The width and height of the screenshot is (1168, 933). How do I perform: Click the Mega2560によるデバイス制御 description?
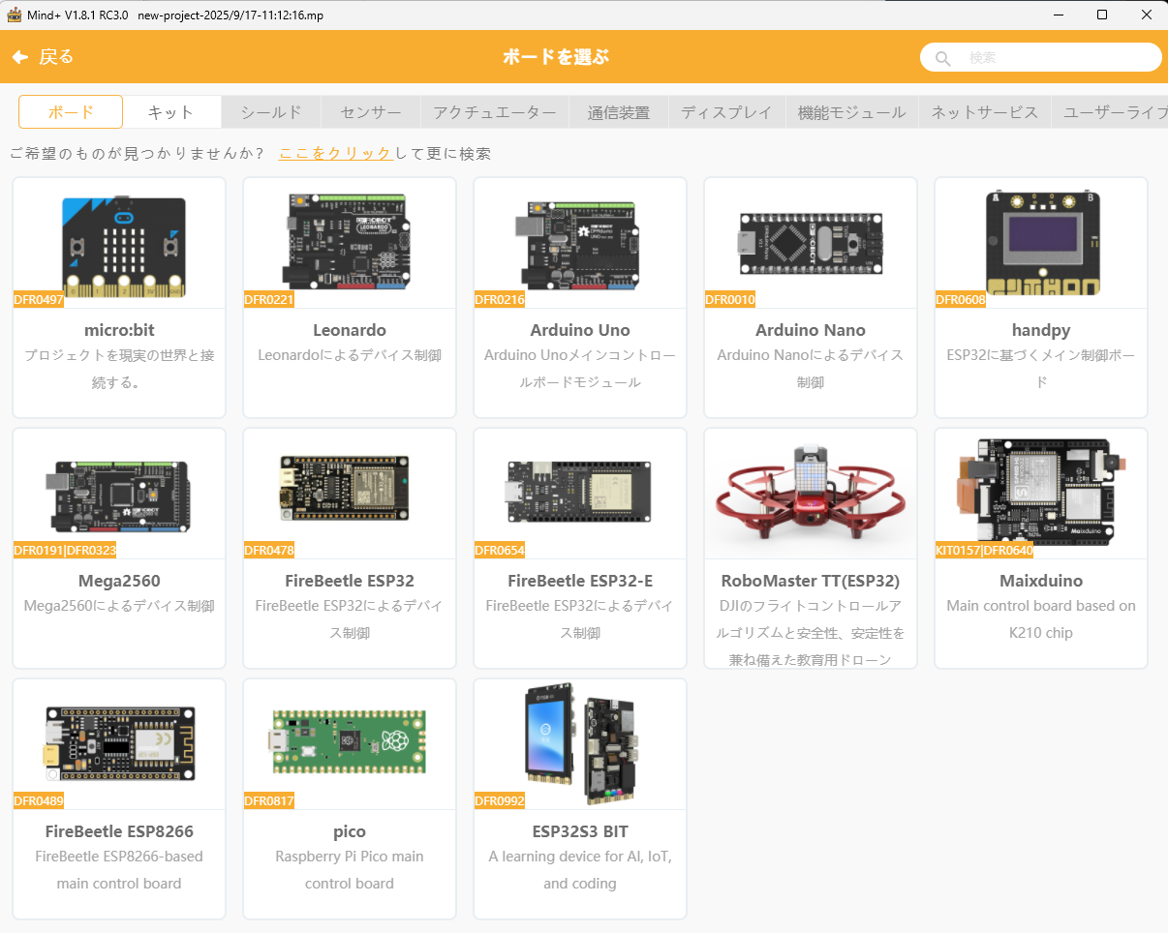pos(119,606)
